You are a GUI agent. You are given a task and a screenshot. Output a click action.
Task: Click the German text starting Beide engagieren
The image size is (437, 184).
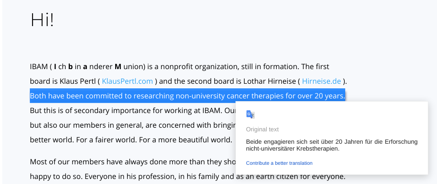point(331,145)
